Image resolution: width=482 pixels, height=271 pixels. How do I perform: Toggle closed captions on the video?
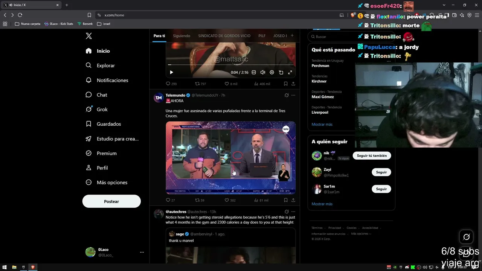click(254, 72)
